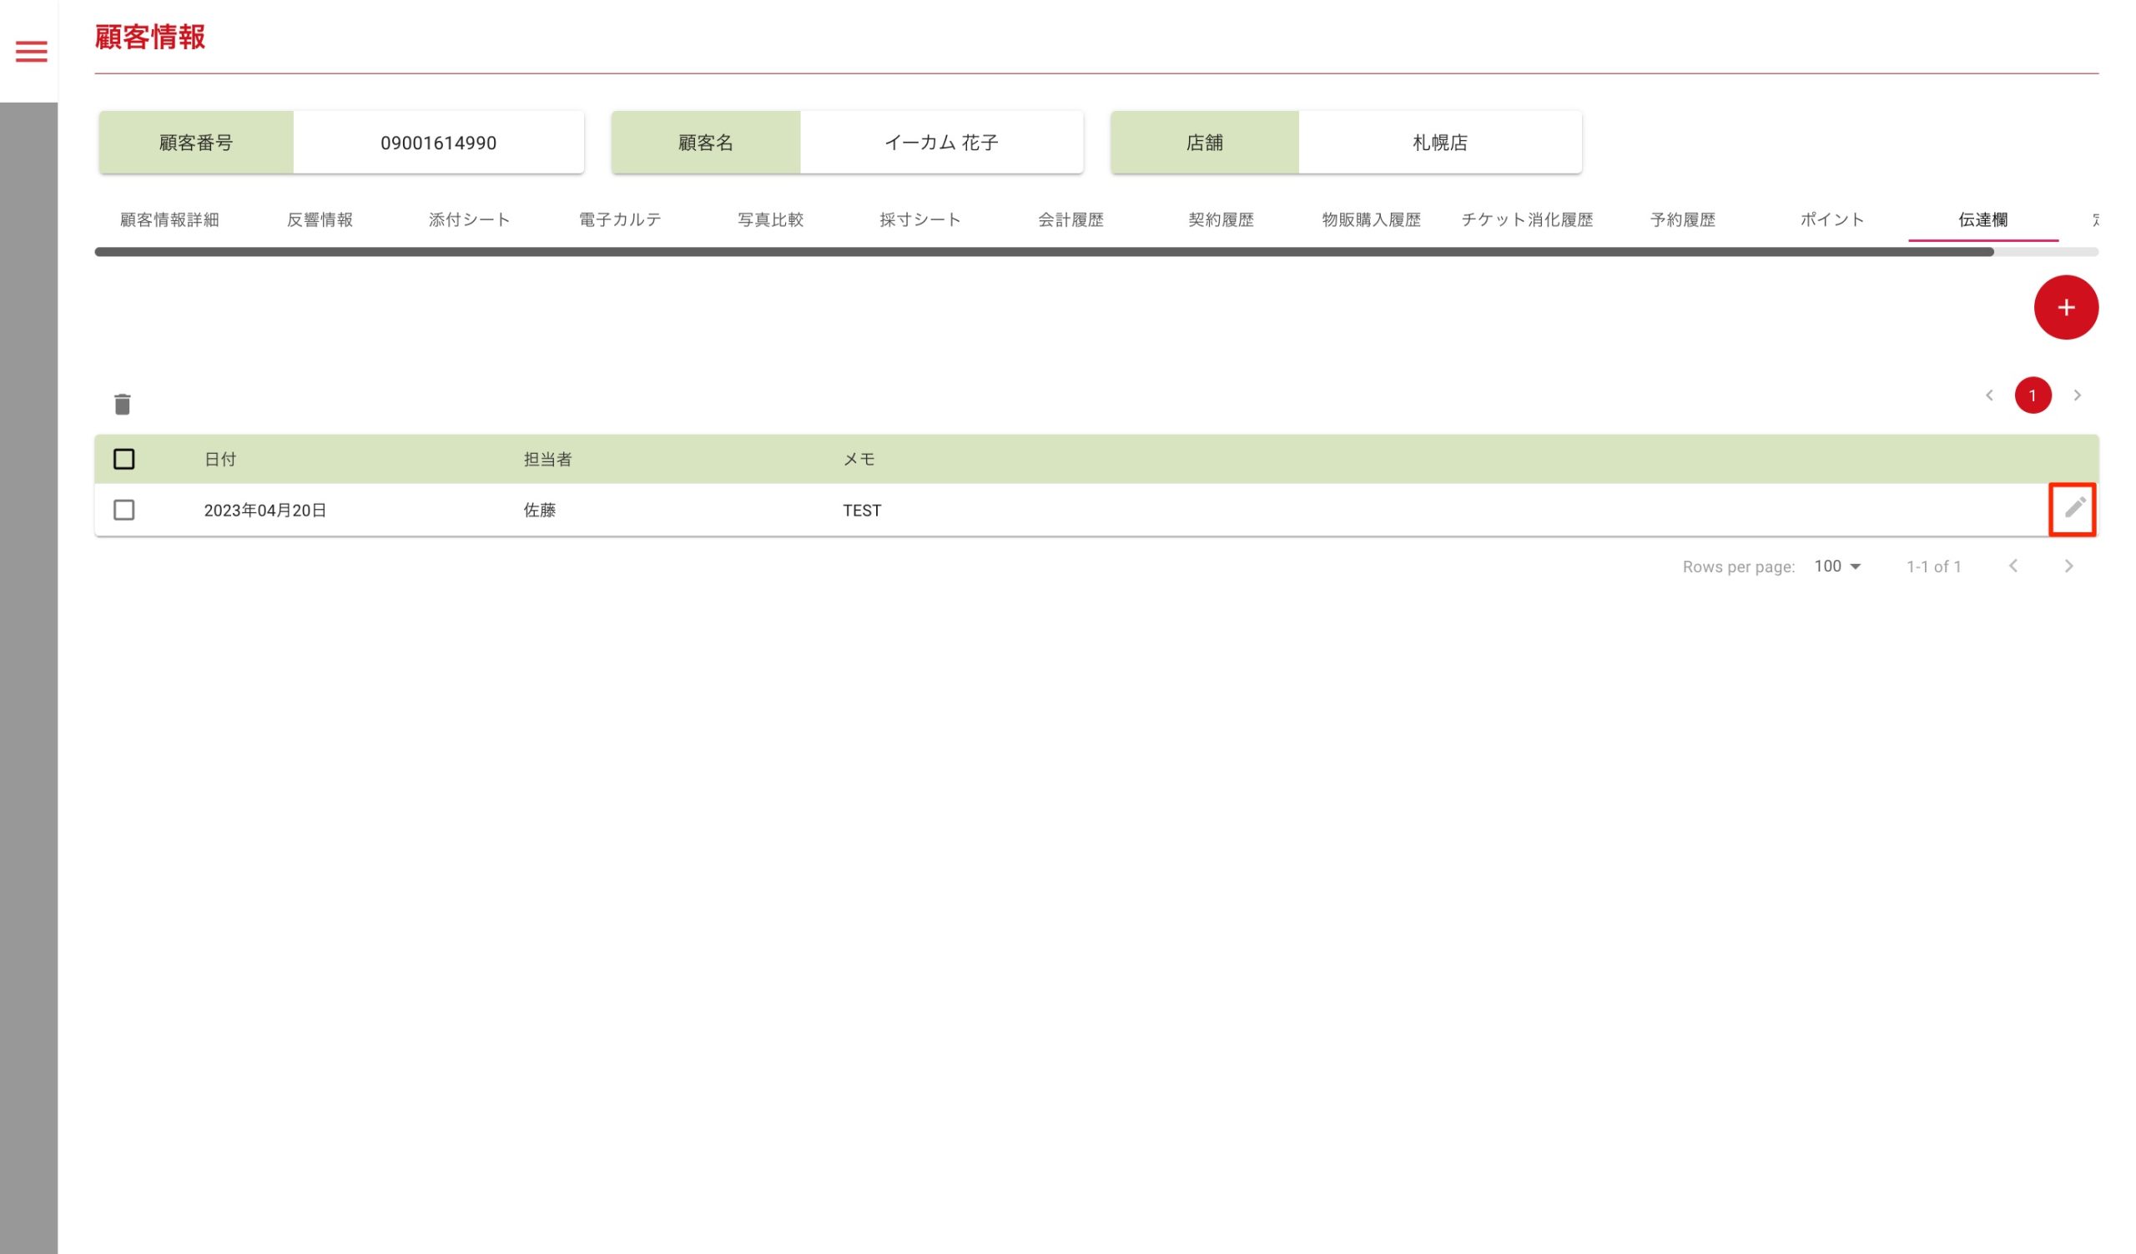Click footer next page chevron

(x=2068, y=566)
